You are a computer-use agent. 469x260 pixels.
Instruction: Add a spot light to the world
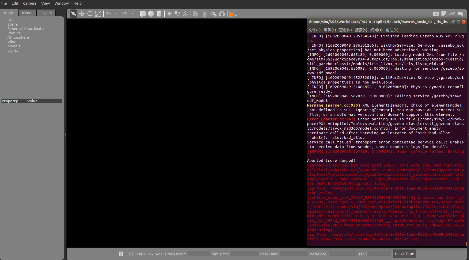178,14
